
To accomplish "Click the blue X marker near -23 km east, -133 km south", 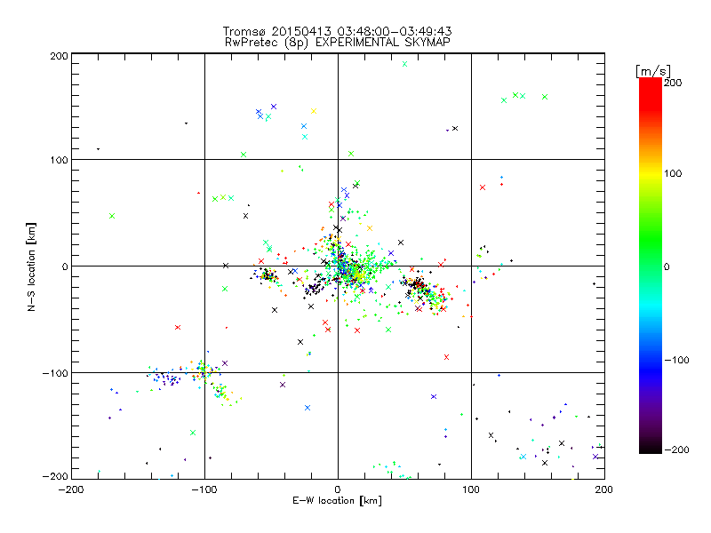I will tap(308, 408).
